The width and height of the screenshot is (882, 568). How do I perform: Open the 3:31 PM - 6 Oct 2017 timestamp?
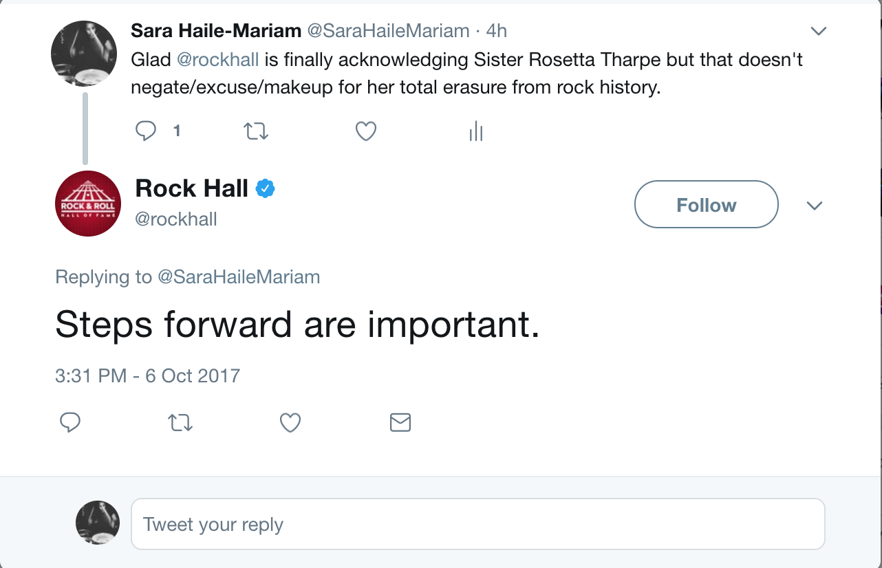(147, 376)
